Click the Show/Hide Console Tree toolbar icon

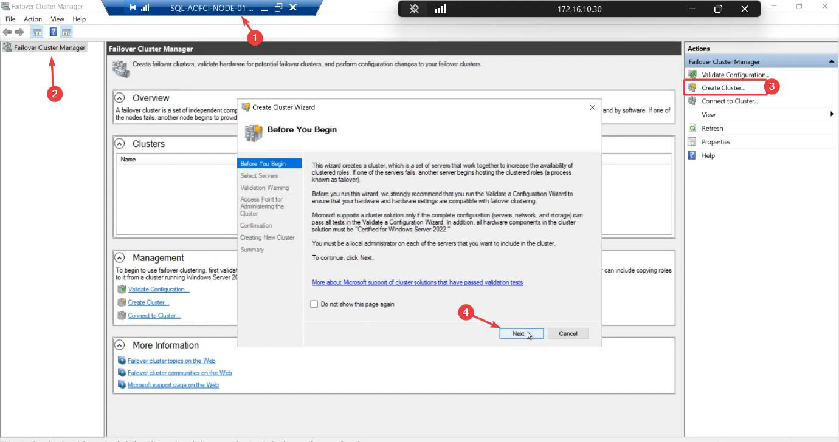tap(37, 32)
